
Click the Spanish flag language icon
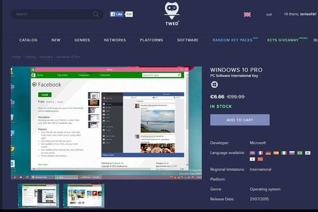pos(276,153)
